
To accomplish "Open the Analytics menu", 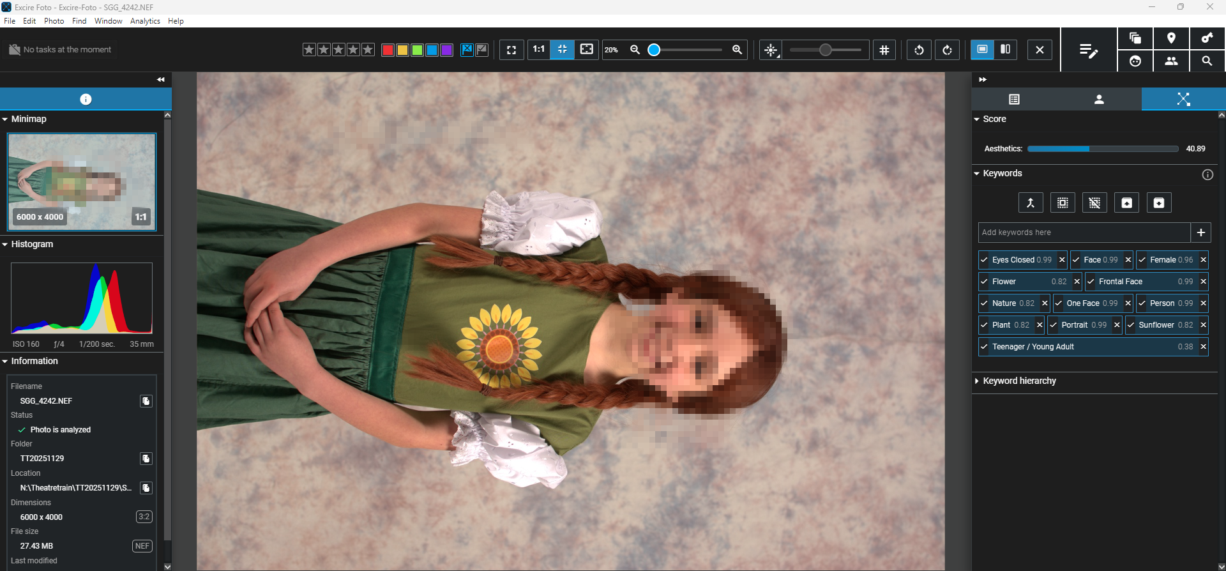I will click(x=145, y=21).
